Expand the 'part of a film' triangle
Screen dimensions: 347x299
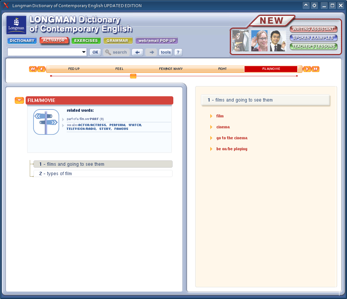63,119
